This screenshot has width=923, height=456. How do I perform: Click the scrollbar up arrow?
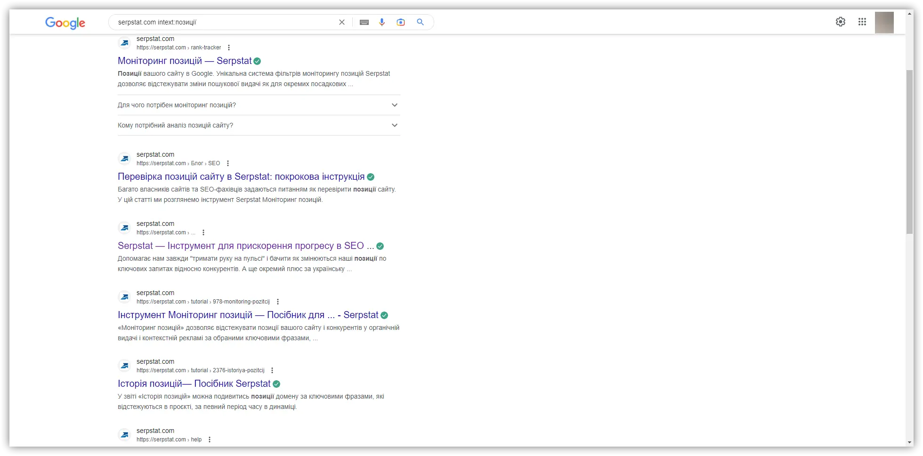[x=910, y=14]
